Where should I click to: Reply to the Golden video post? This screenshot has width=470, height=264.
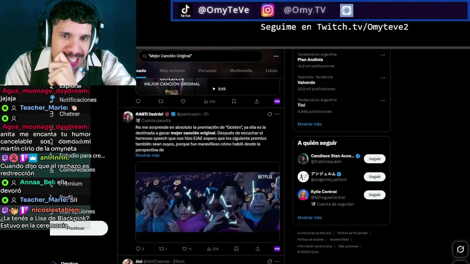point(138,102)
